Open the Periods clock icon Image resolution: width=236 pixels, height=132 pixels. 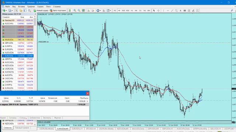pyautogui.click(x=98, y=11)
